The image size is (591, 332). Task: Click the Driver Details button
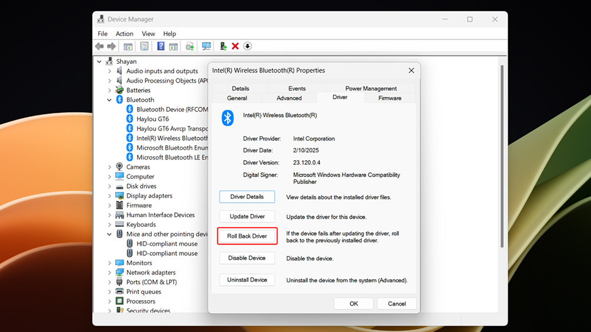tap(247, 197)
